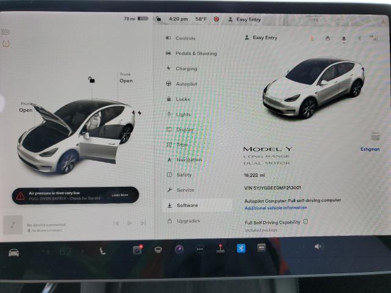Viewport: 391px width, 293px height.
Task: Tap the VIN 5YJYGDEE0MF213001 text
Action: coord(272,188)
